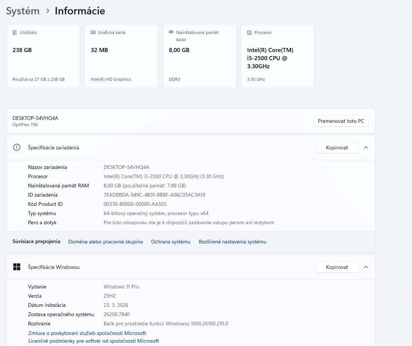
Task: Collapse the Špecifikácie zariadenia section
Action: 366,148
